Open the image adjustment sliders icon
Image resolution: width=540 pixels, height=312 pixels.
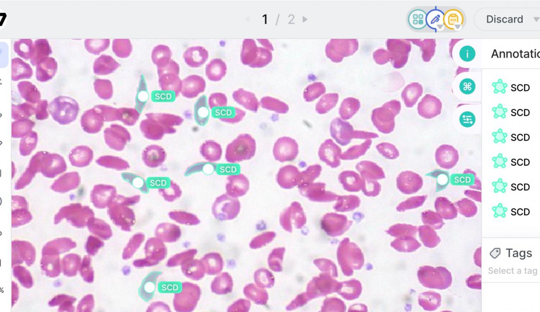tap(467, 119)
